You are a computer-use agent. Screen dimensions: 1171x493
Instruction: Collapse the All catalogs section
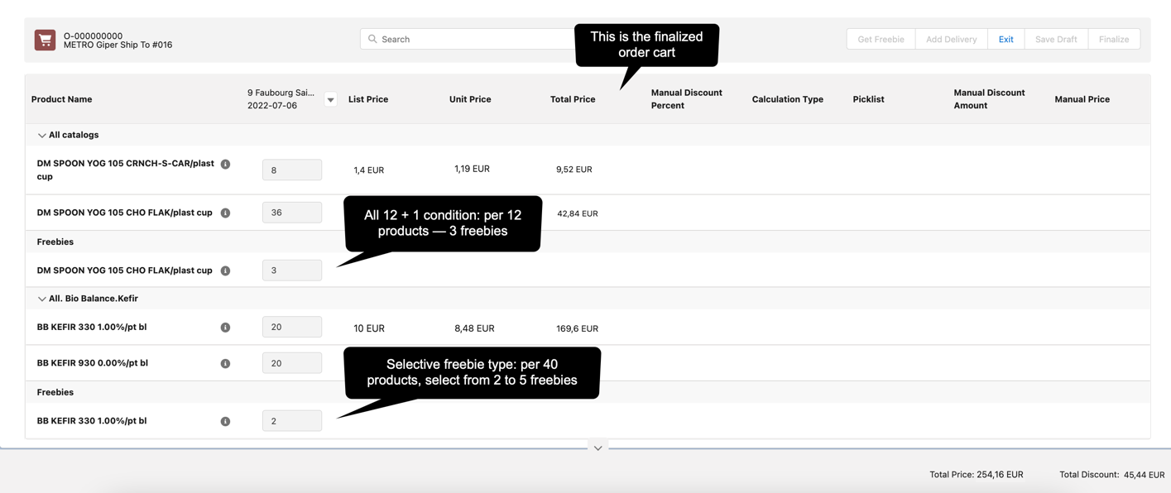[41, 134]
